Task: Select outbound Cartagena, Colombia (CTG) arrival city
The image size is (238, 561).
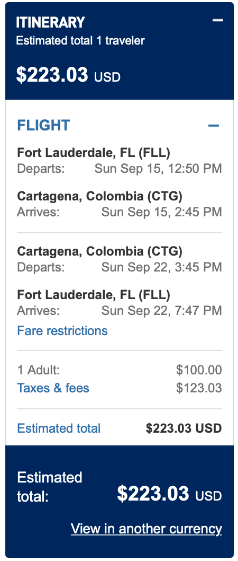Action: [x=99, y=196]
